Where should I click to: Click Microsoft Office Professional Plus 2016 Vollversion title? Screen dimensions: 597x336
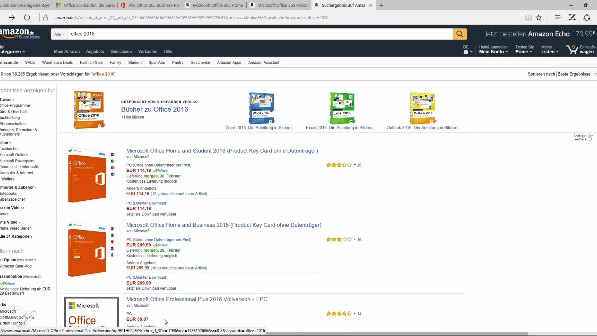197,299
